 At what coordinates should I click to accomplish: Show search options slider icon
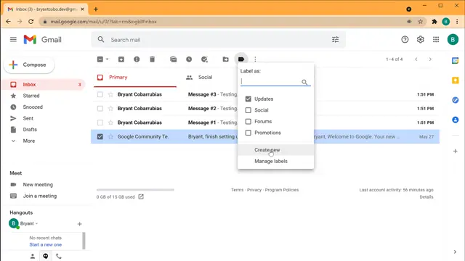coord(336,39)
